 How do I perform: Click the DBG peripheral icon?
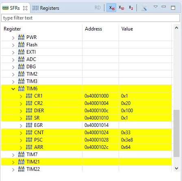tap(21, 66)
